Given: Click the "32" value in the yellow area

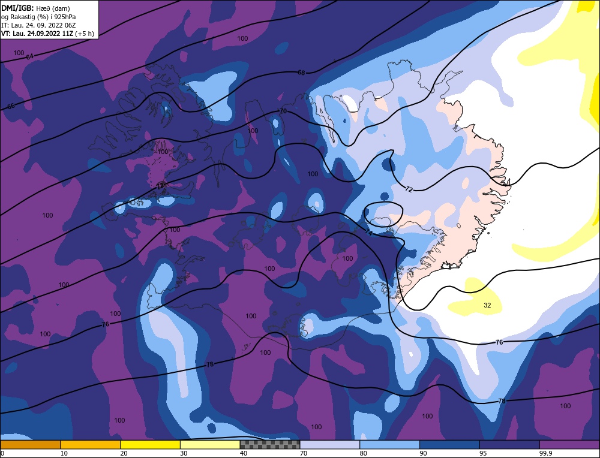Looking at the screenshot, I should (487, 305).
